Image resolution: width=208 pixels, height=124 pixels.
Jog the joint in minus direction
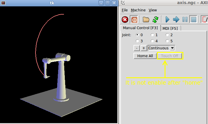coord(137,48)
